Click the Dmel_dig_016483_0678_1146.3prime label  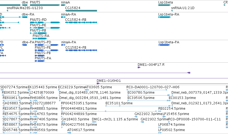coord(90,93)
